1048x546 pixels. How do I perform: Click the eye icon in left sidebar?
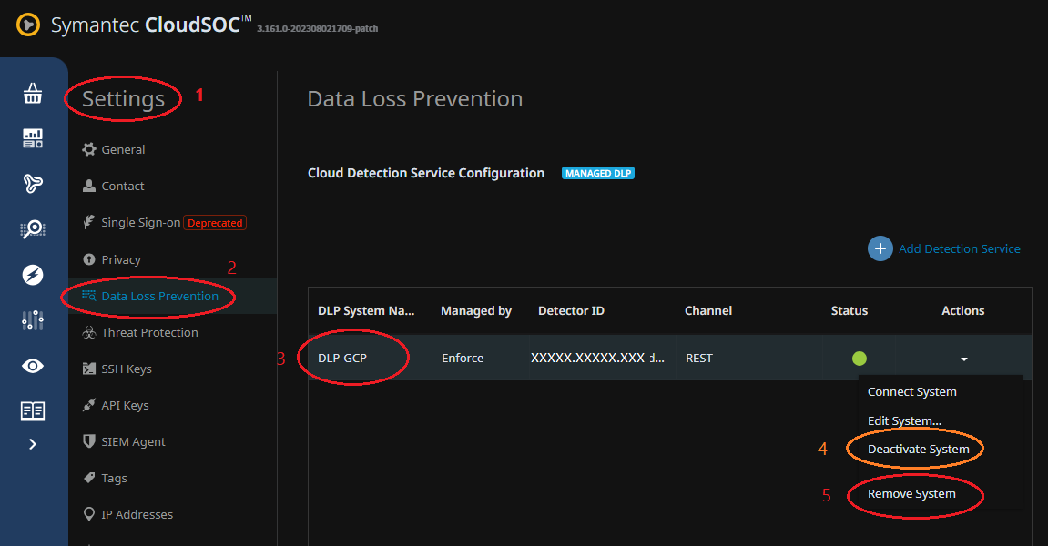click(33, 366)
